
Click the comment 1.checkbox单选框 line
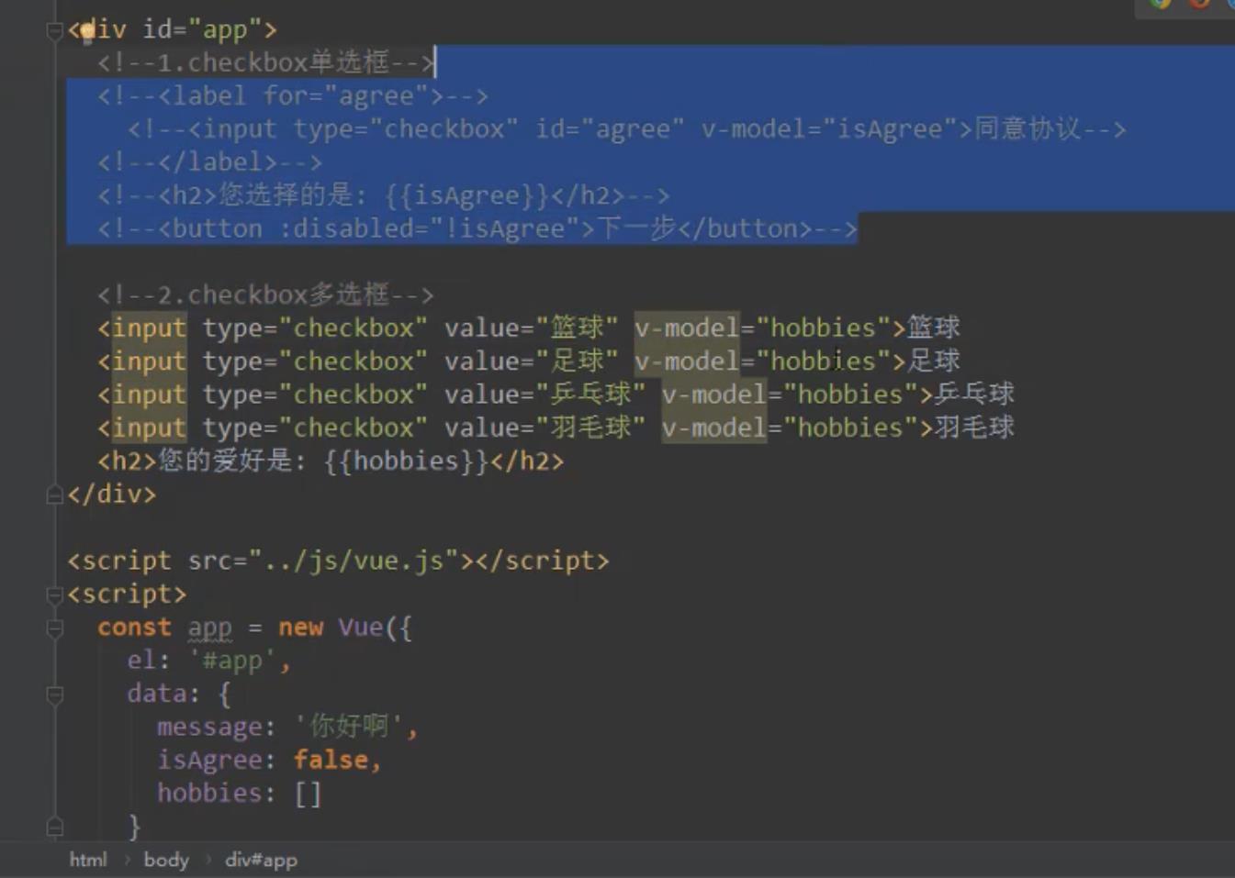tap(265, 62)
